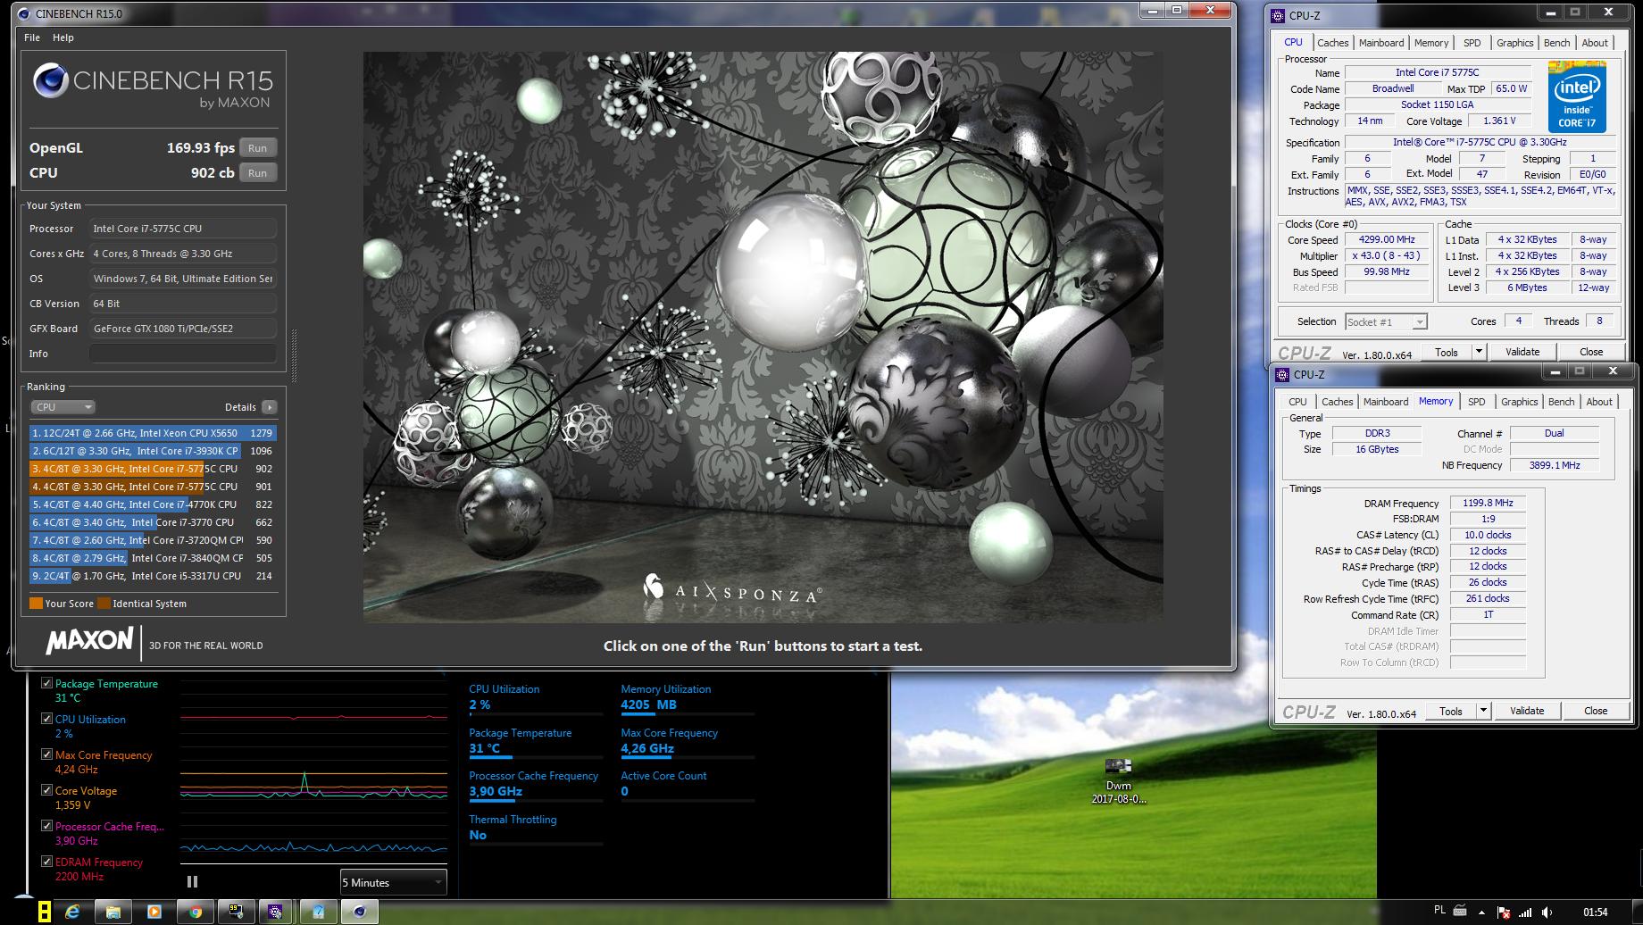Open the CPU ranking type dropdown
Screen dimensions: 1643x925
click(63, 407)
